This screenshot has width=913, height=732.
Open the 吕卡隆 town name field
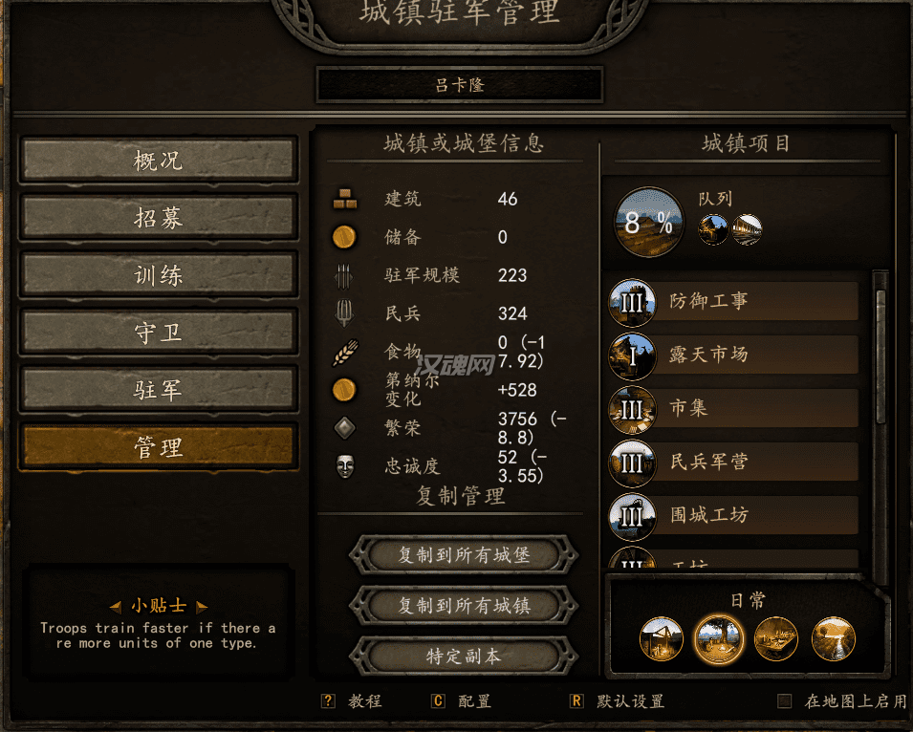(460, 85)
